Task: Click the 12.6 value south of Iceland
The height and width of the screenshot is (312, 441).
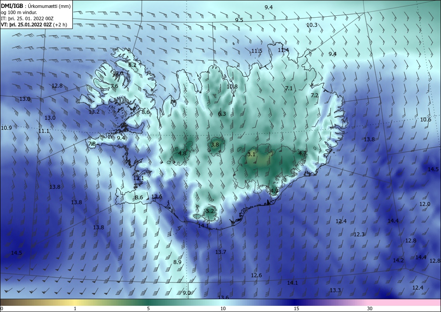Action: [x=256, y=275]
